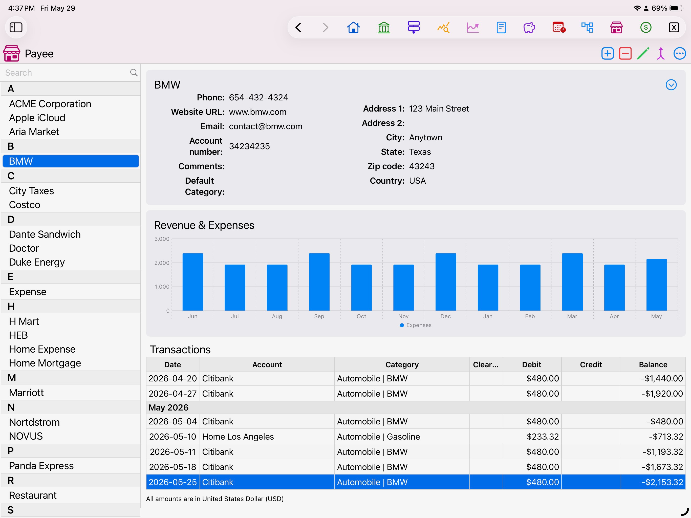Toggle the sidebar panel icon
This screenshot has width=691, height=518.
pyautogui.click(x=16, y=28)
